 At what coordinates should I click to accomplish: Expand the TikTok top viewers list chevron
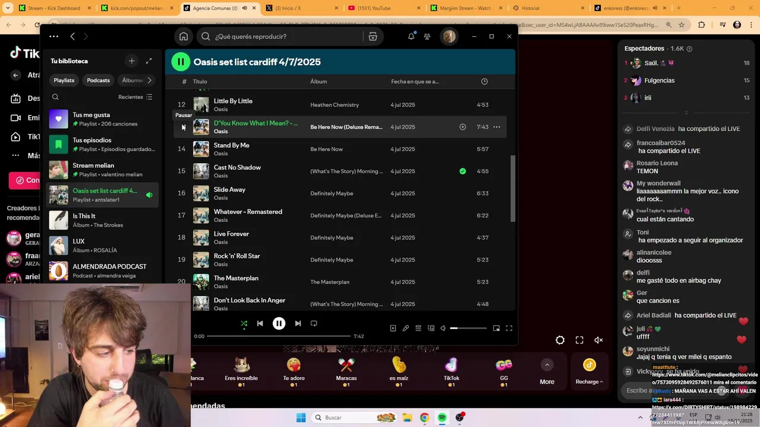[686, 112]
